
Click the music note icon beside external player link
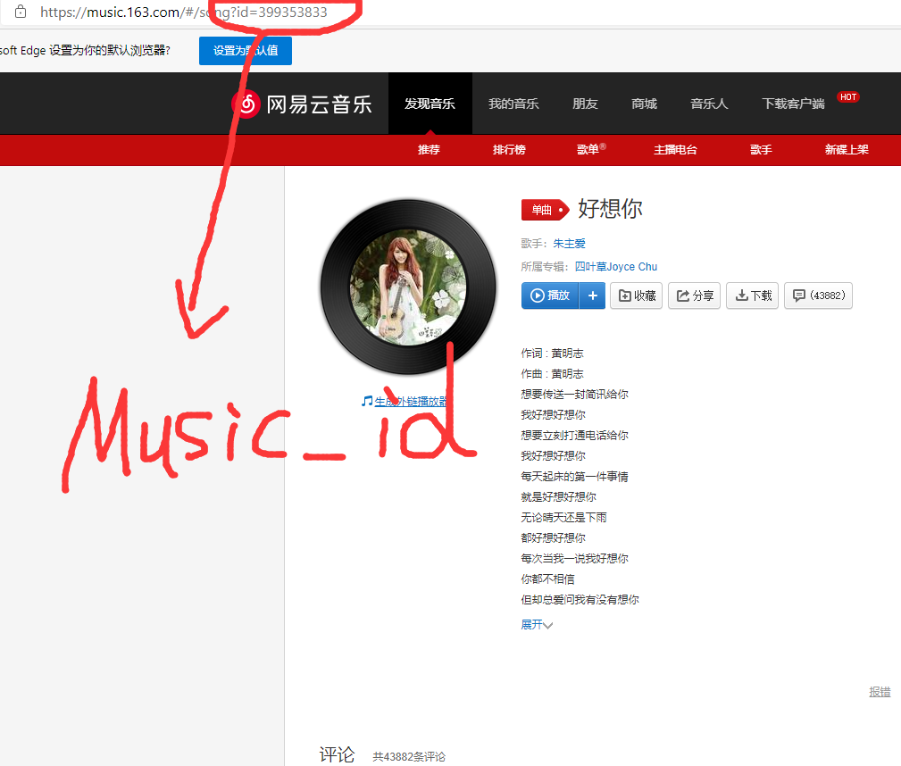point(367,401)
